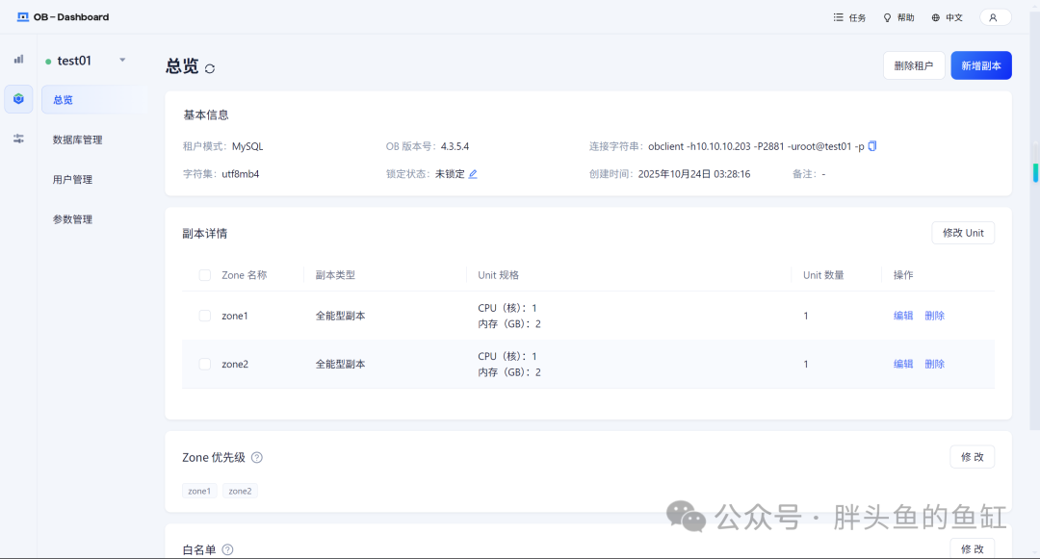Viewport: 1040px width, 559px height.
Task: Click the 修改 Unit button
Action: pos(963,233)
